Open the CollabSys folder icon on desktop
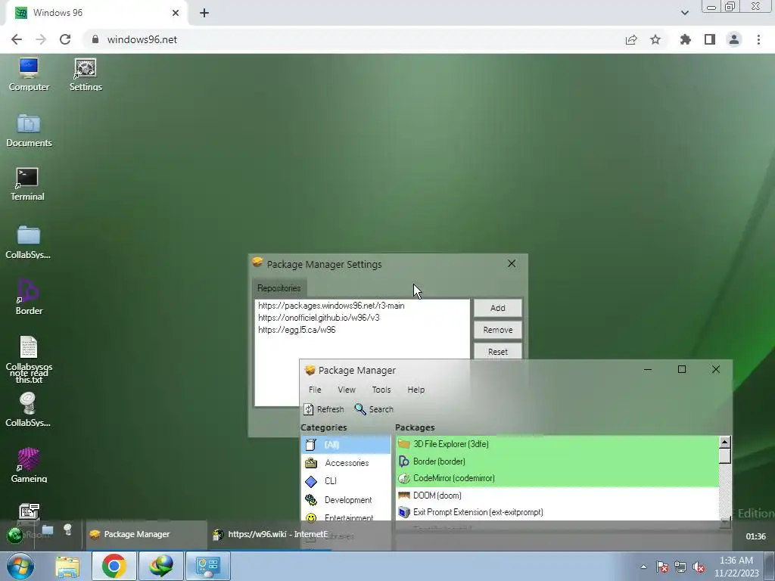 28,242
